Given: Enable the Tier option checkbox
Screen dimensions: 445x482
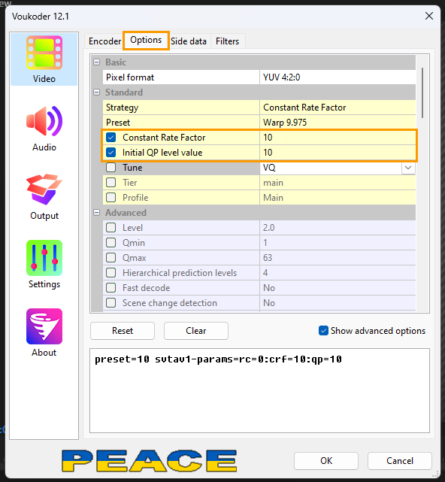Looking at the screenshot, I should click(111, 183).
